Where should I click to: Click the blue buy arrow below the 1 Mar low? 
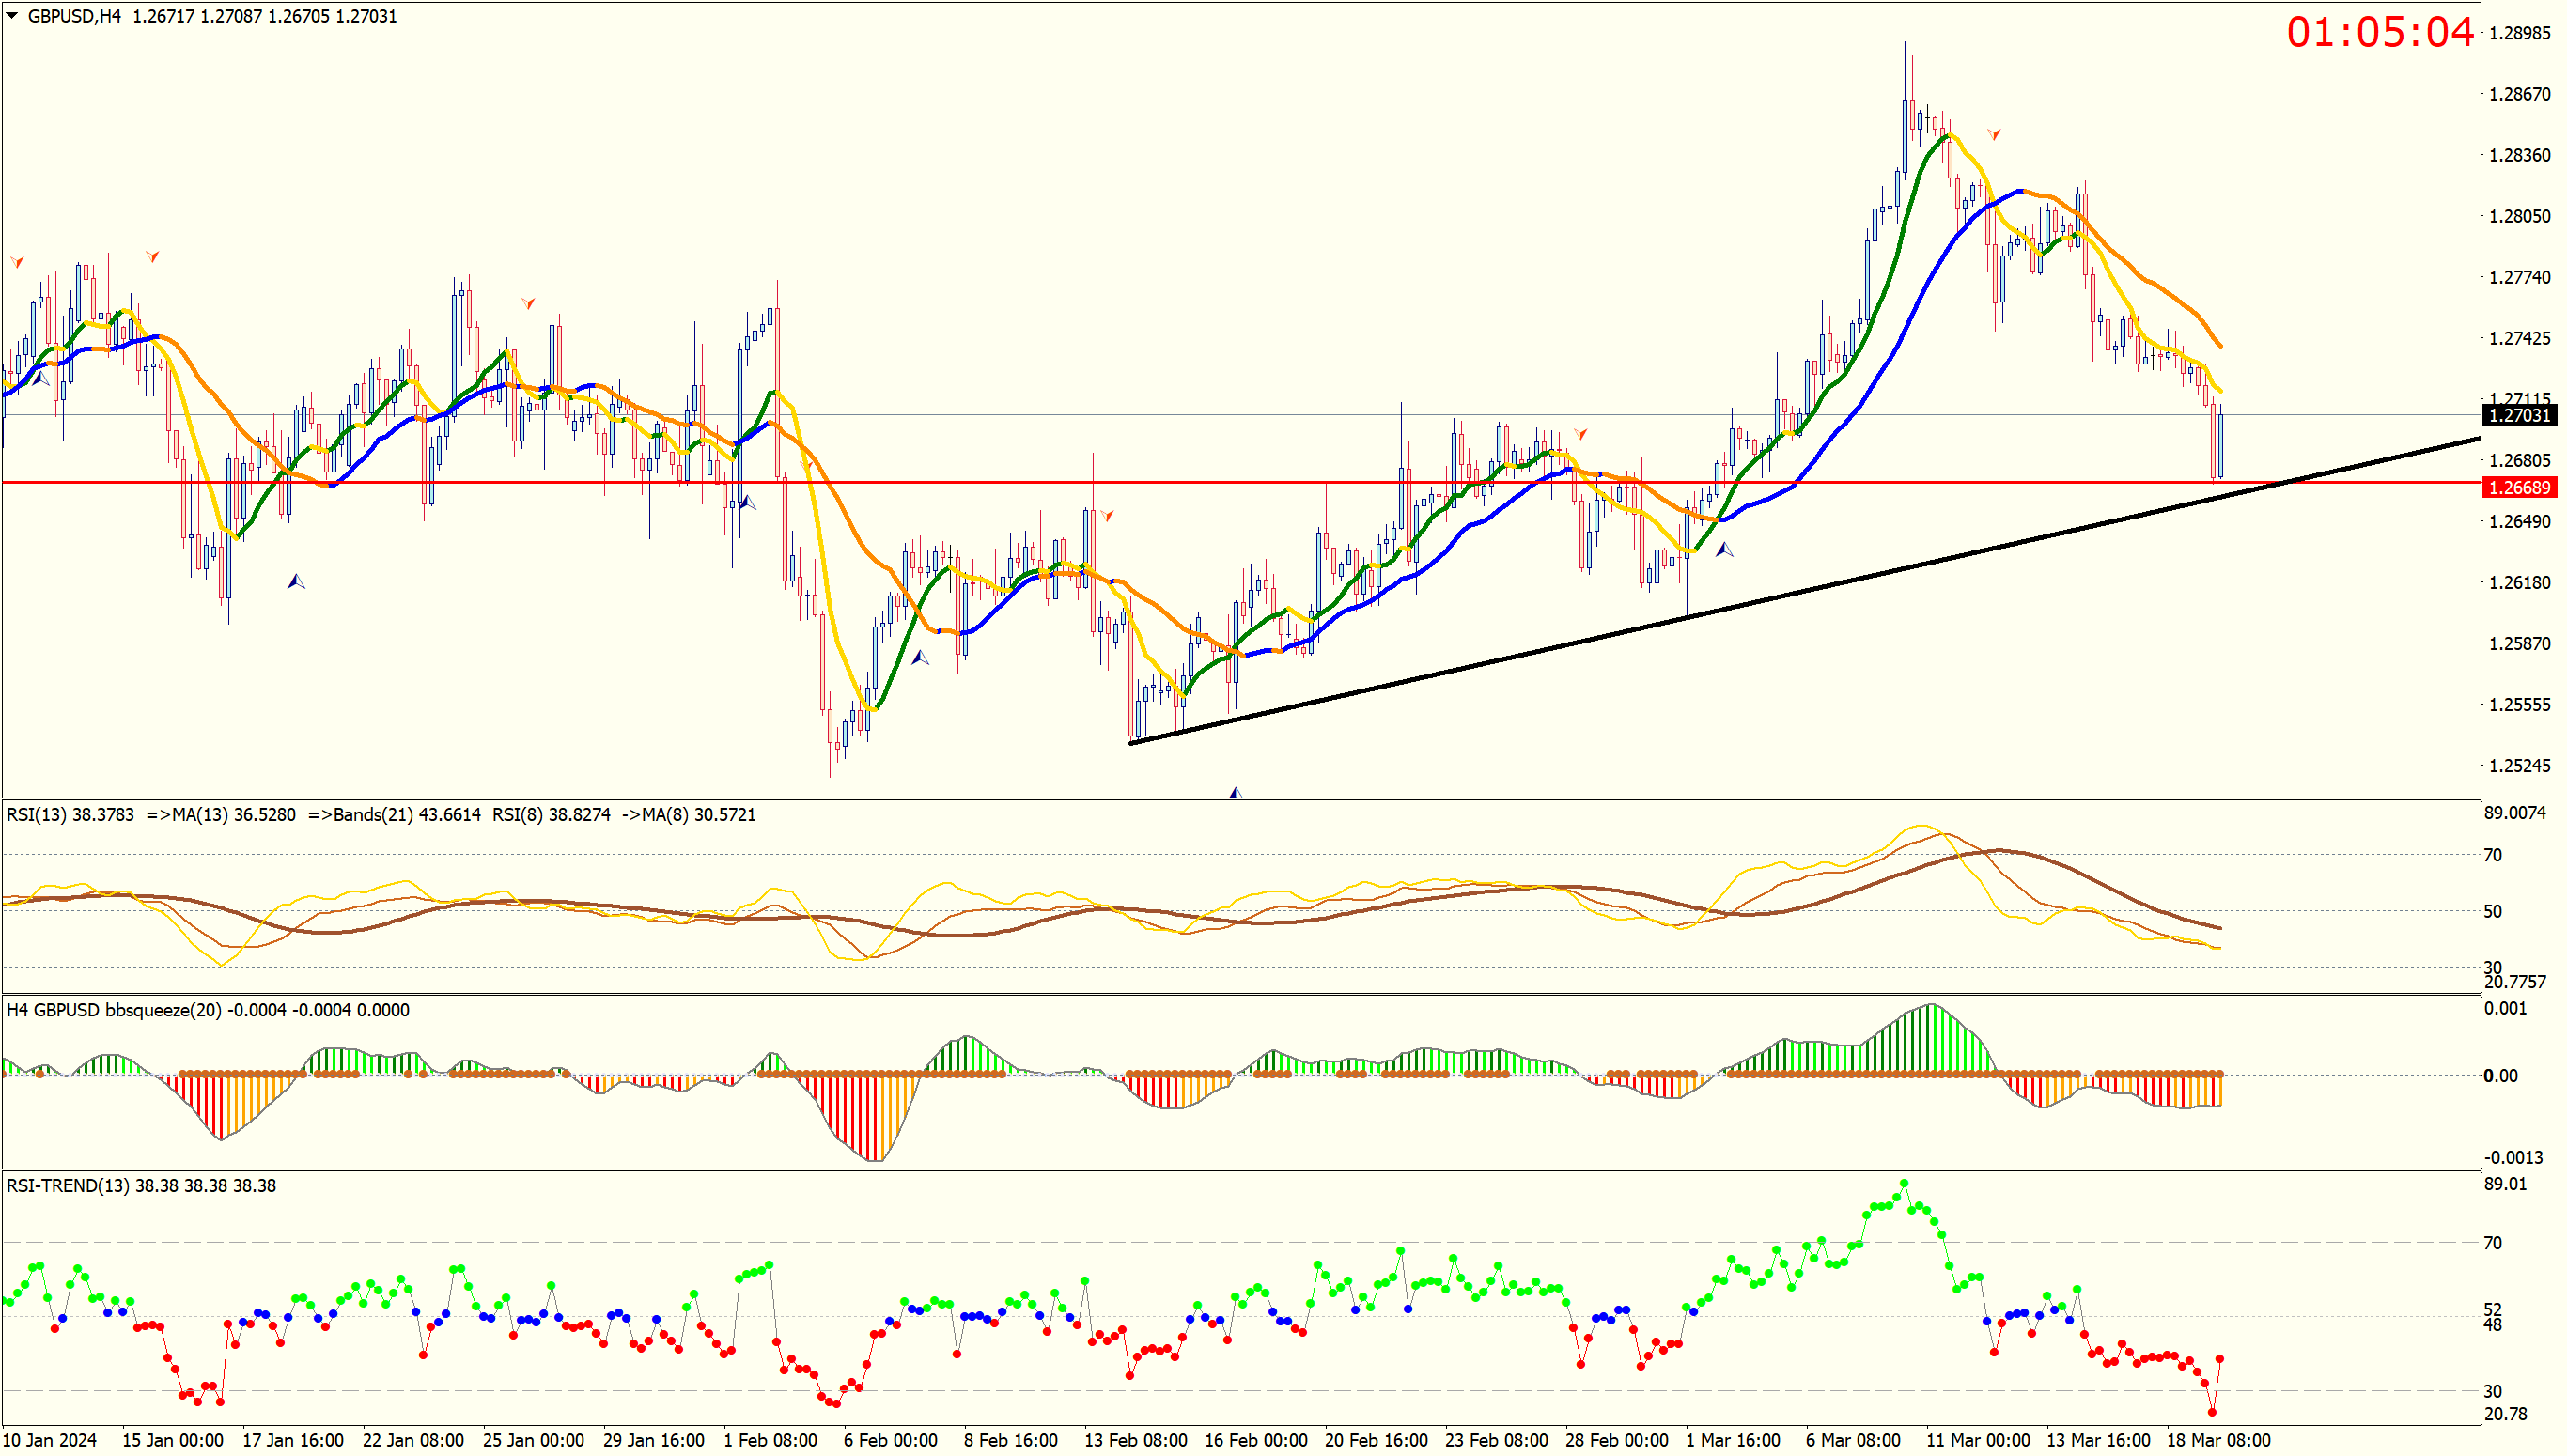1724,549
